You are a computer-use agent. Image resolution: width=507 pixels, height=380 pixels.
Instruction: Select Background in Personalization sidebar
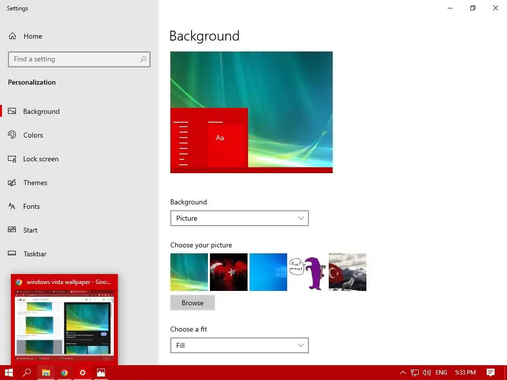tap(42, 111)
